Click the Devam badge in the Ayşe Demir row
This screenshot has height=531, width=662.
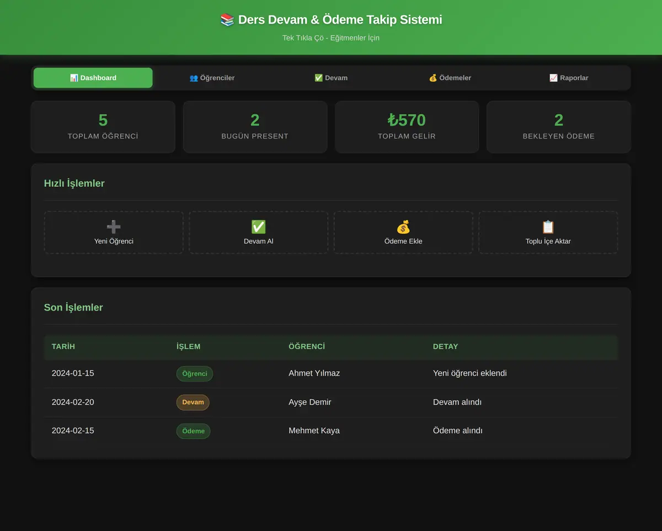coord(193,403)
